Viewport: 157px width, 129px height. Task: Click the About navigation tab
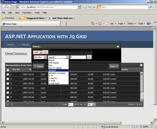coord(25,45)
